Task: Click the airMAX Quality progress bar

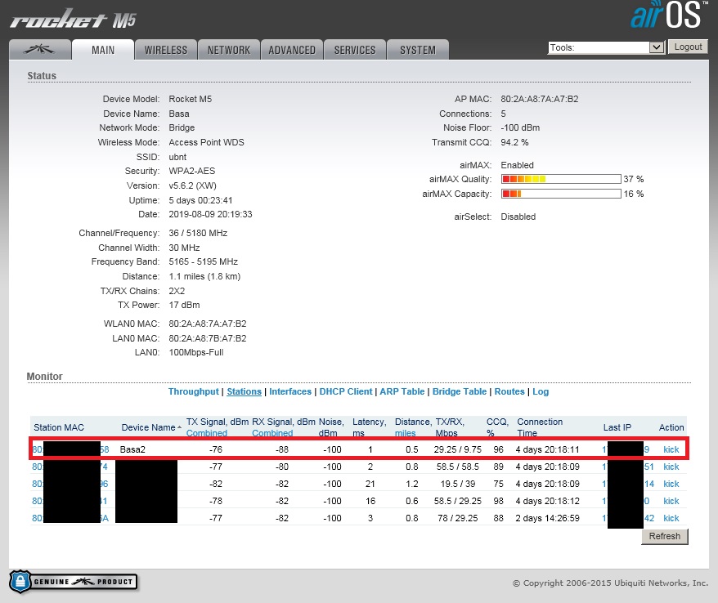Action: [561, 179]
